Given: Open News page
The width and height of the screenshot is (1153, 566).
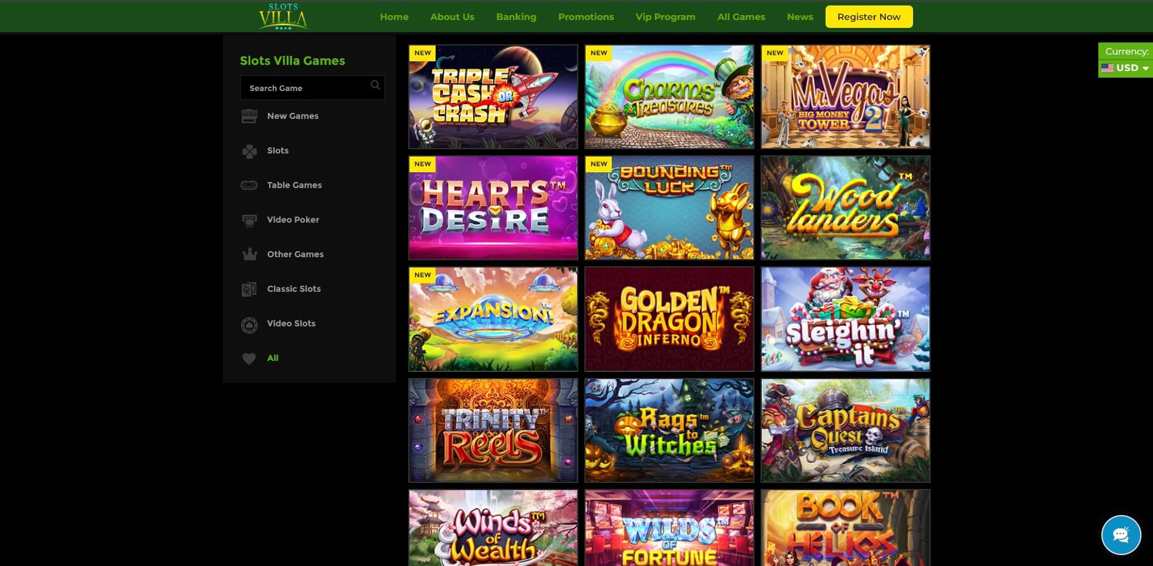Looking at the screenshot, I should pos(800,17).
